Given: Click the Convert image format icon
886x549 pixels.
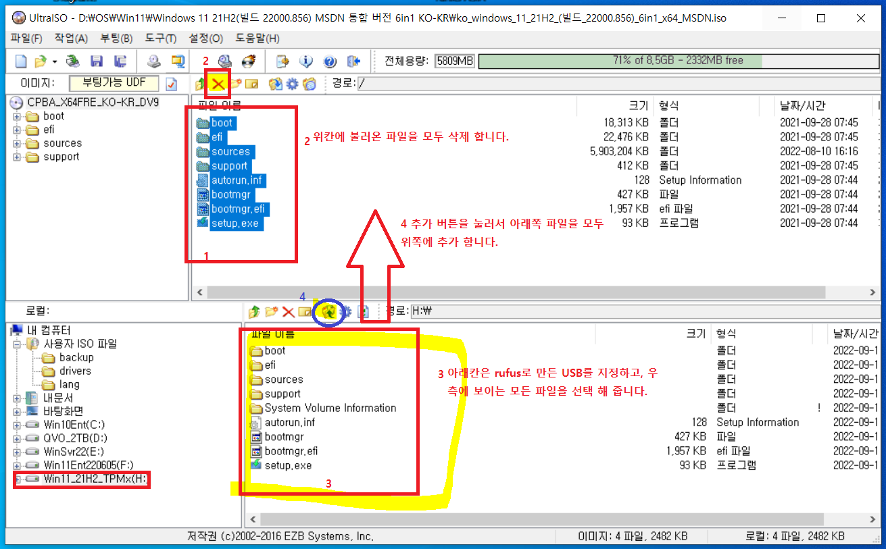Looking at the screenshot, I should (x=178, y=61).
